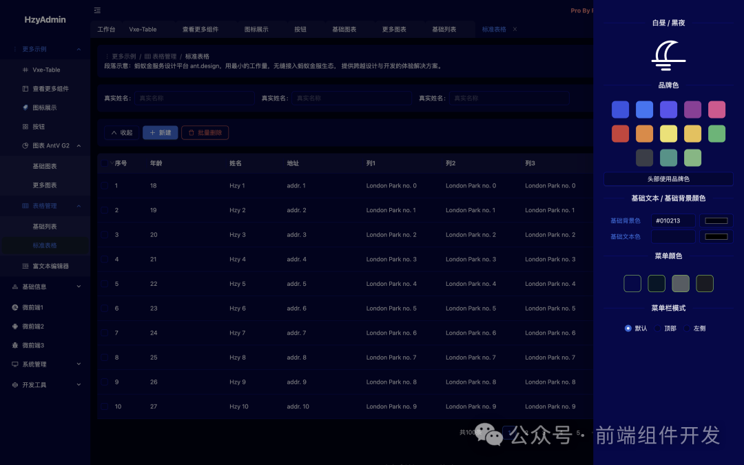744x465 pixels.
Task: Collapse the 图表 AntV G2 submenu
Action: (79, 145)
